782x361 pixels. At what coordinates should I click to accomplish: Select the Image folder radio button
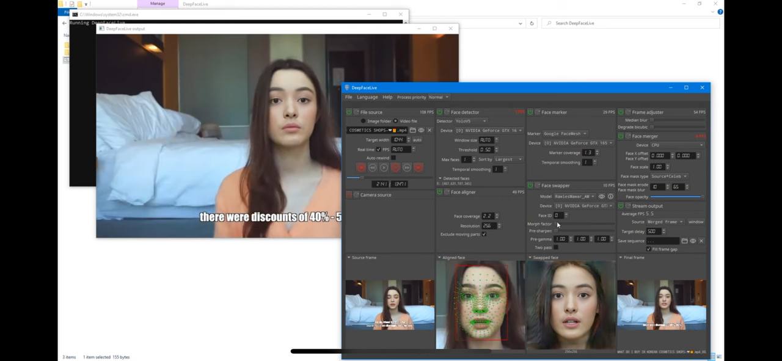click(363, 121)
